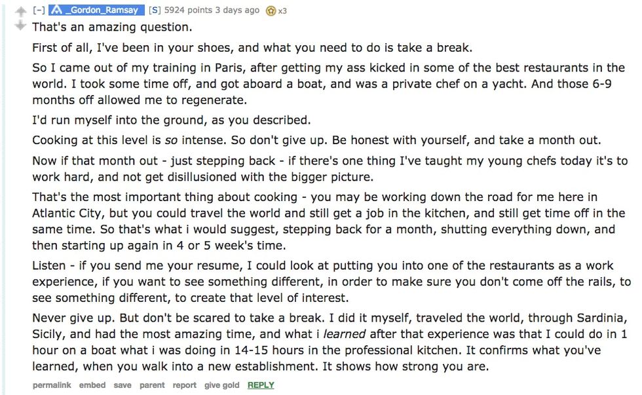Viewport: 642px width, 395px height.
Task: Open the comment permalink
Action: [x=52, y=385]
